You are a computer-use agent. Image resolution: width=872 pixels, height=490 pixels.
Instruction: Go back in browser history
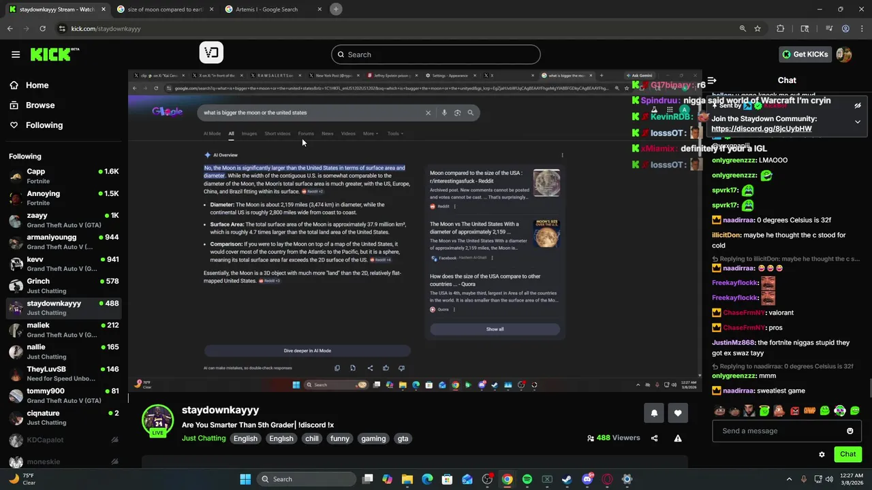[x=10, y=29]
